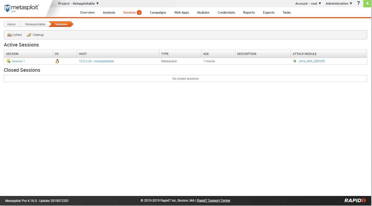
Task: Open the Tasks tab
Action: pyautogui.click(x=287, y=13)
